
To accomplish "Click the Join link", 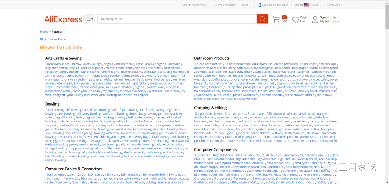I will (x=336, y=17).
